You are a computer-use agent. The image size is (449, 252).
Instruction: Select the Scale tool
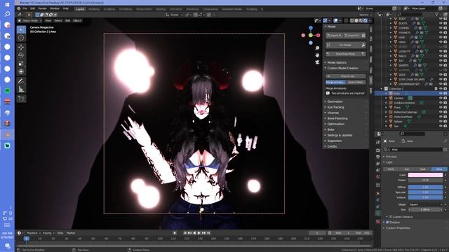[21, 64]
